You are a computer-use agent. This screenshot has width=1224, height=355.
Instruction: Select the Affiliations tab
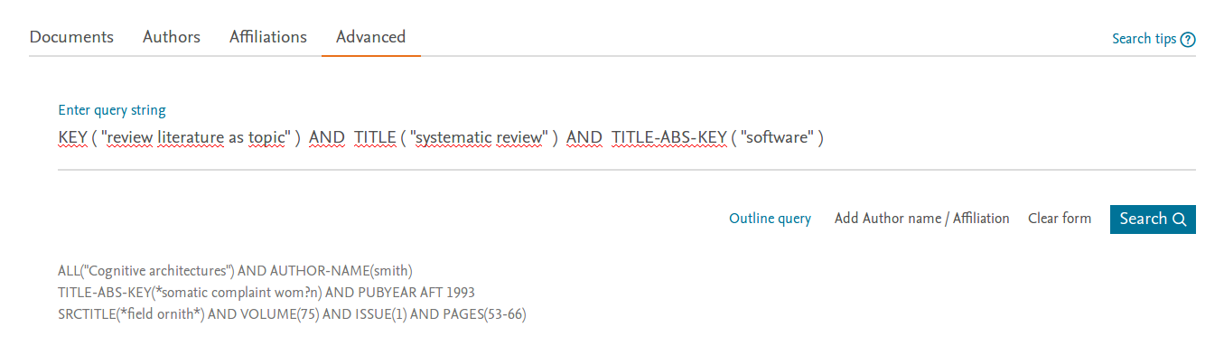(x=268, y=37)
